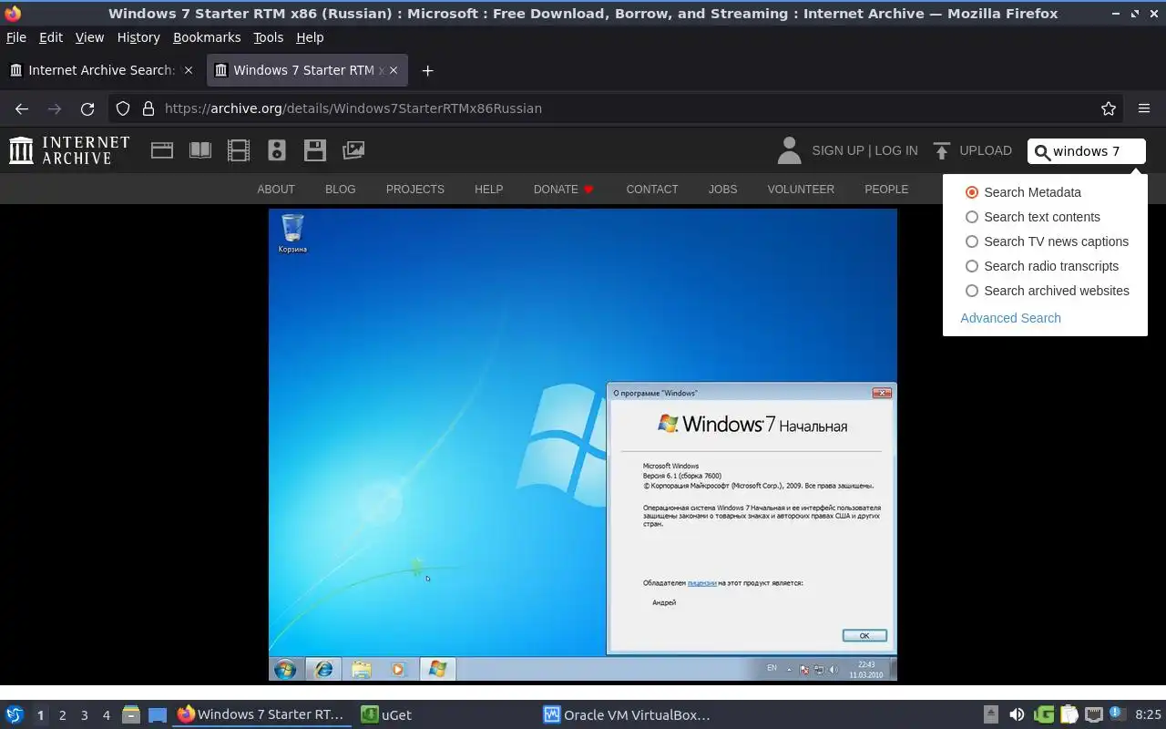Open the Bookmarks menu
This screenshot has height=729, width=1166.
[x=207, y=37]
